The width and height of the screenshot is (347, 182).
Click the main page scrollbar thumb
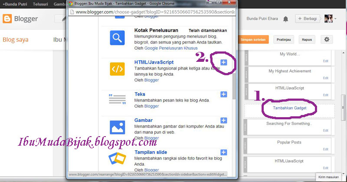click(343, 108)
